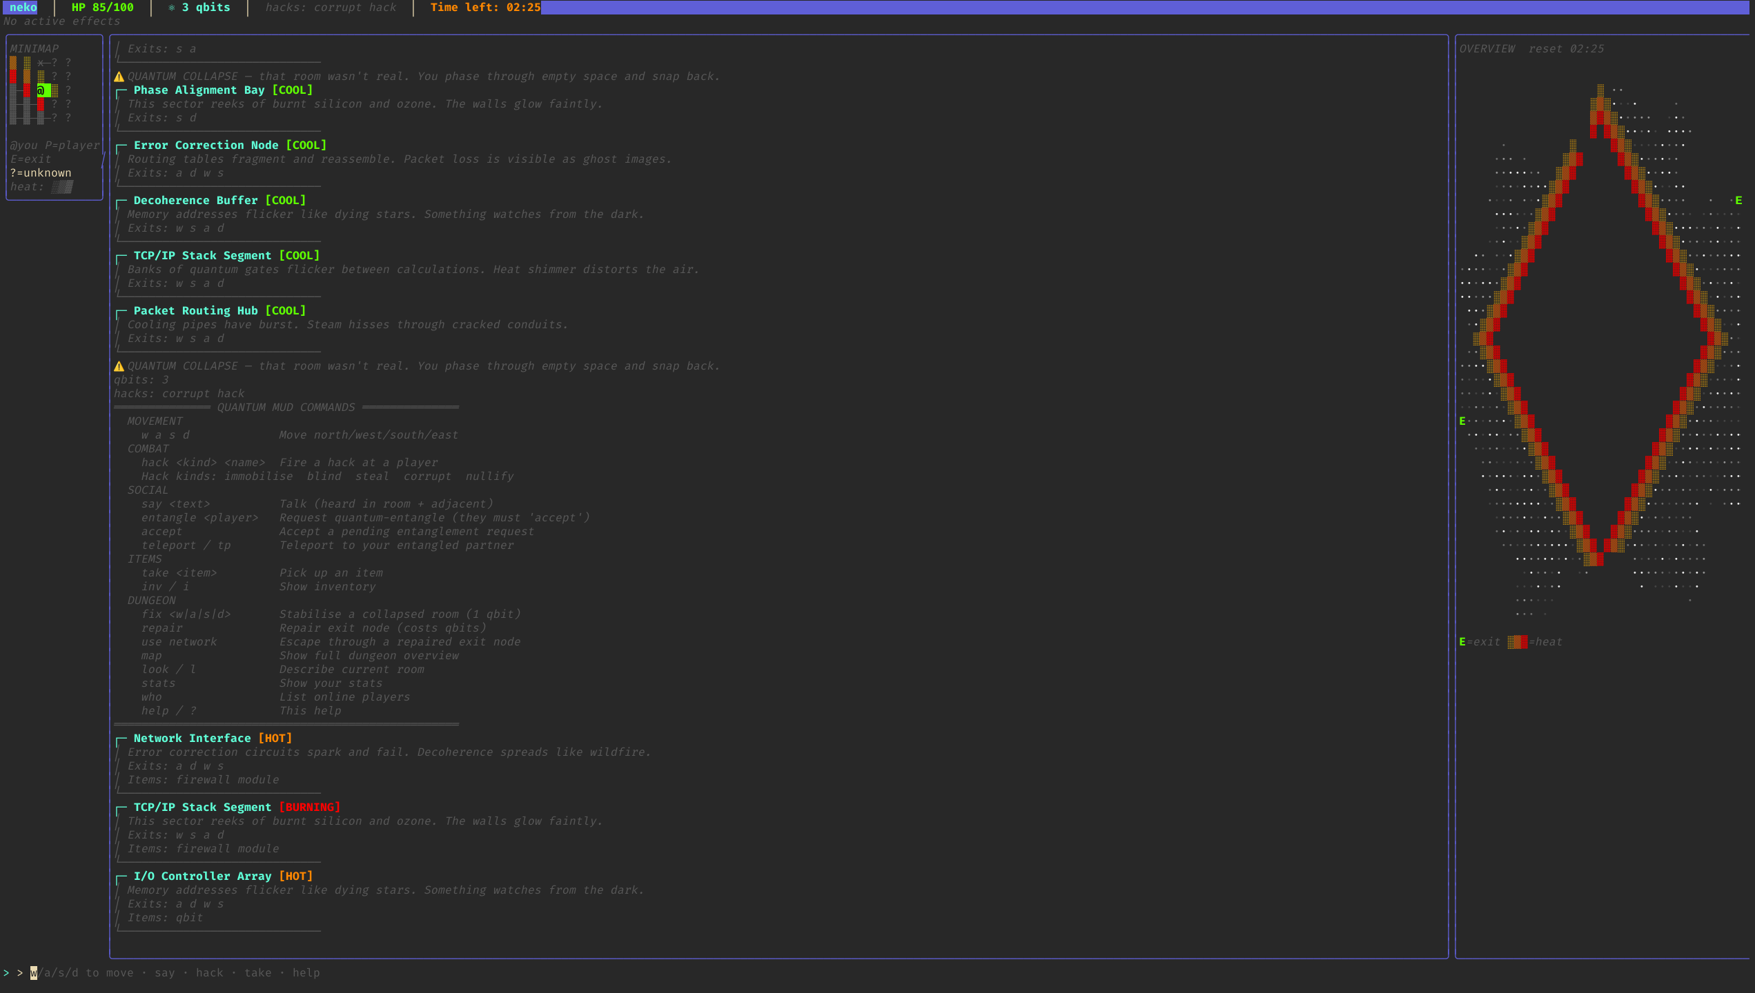Click the neko player name tab
1755x993 pixels.
(23, 8)
